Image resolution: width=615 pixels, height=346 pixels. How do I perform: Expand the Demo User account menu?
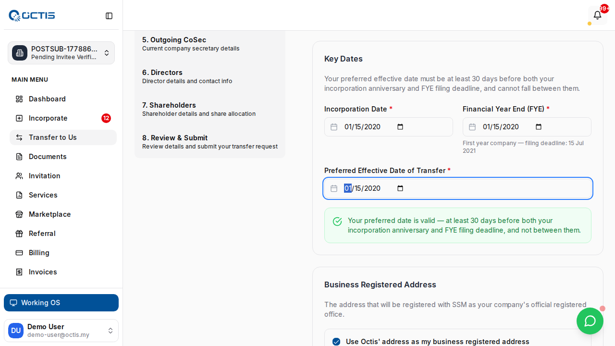coord(61,331)
